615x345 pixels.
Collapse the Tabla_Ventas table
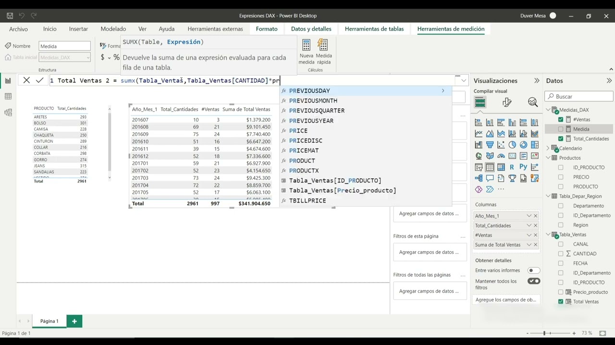[549, 234]
